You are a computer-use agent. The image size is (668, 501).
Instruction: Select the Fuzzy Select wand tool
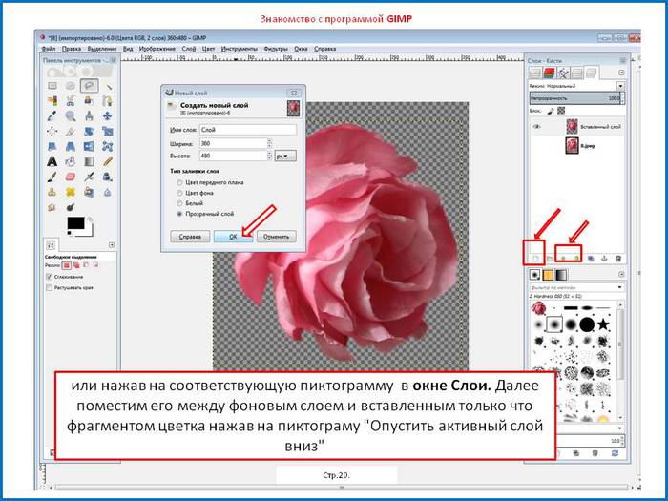[108, 86]
